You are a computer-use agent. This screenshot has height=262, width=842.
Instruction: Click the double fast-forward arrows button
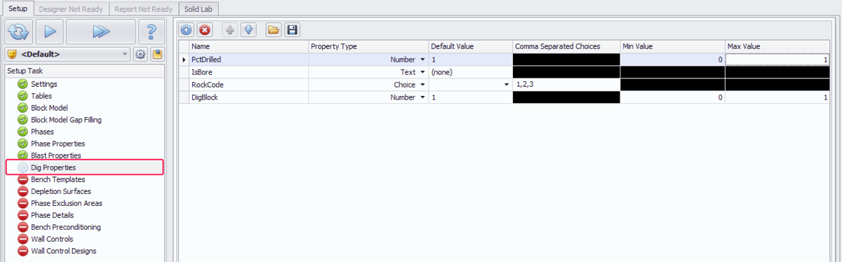(x=101, y=32)
